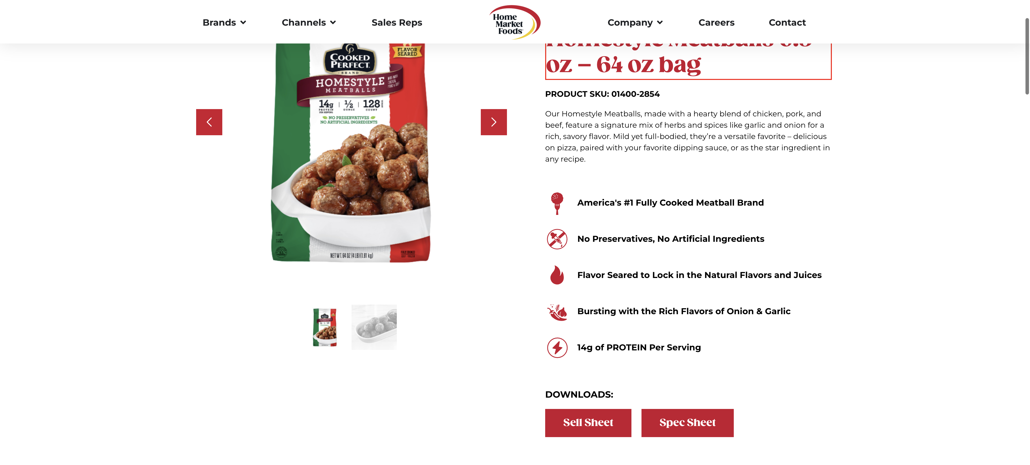Click the page vertical scrollbar
1030x465 pixels.
(1026, 56)
